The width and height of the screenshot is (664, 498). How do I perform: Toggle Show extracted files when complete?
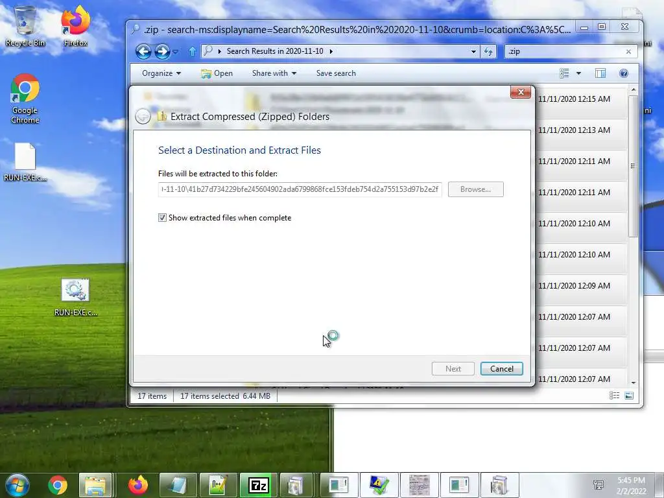point(162,218)
